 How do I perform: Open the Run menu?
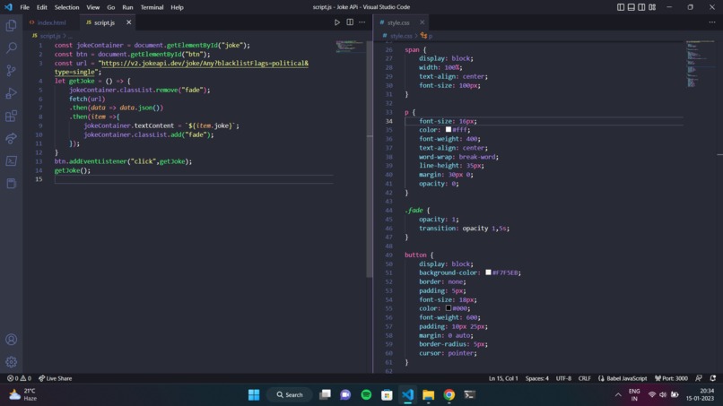coord(127,7)
